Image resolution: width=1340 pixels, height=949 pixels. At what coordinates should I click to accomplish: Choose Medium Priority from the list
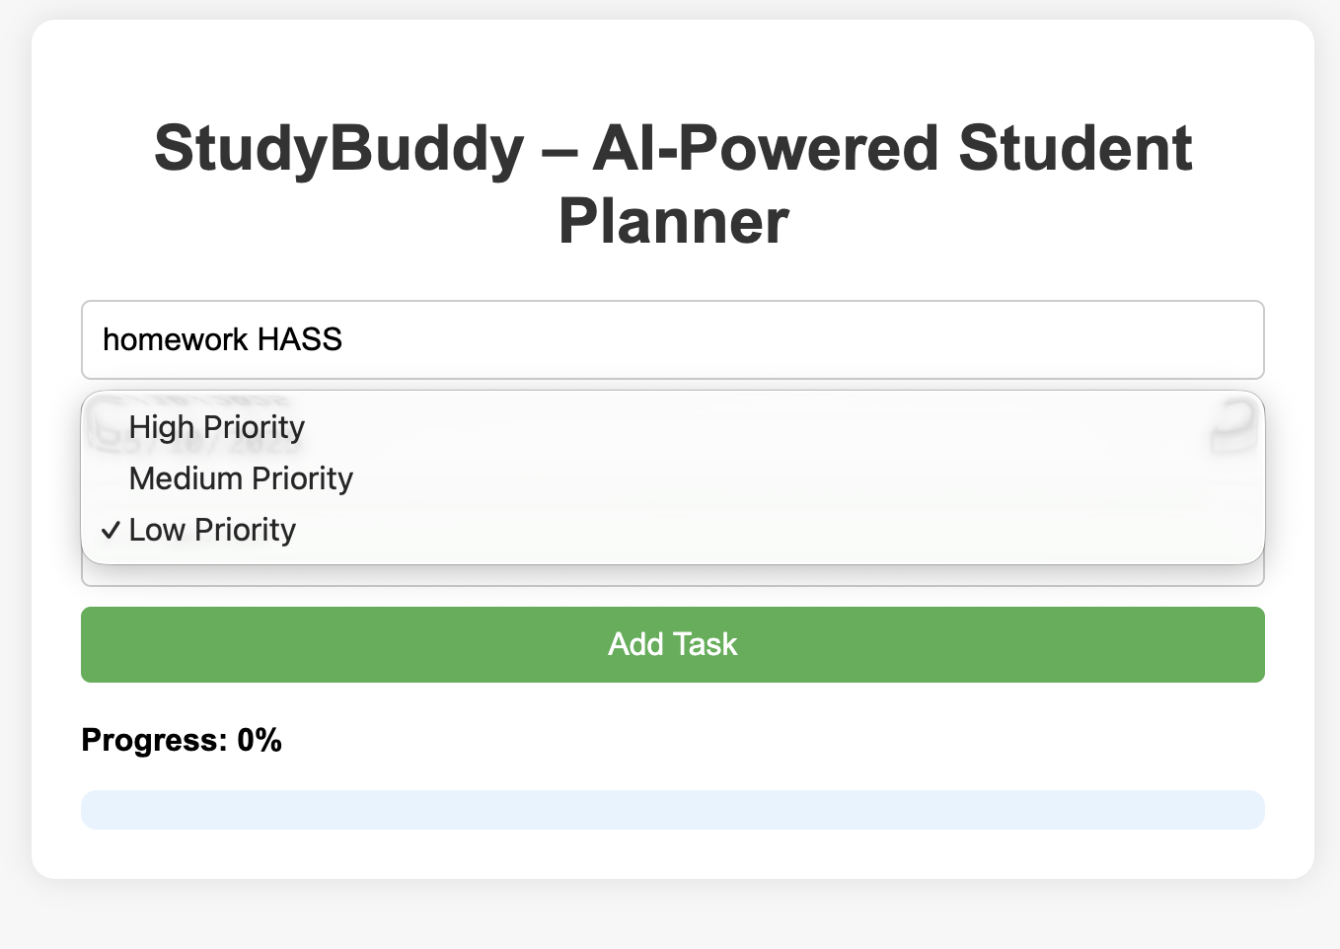[x=241, y=478]
